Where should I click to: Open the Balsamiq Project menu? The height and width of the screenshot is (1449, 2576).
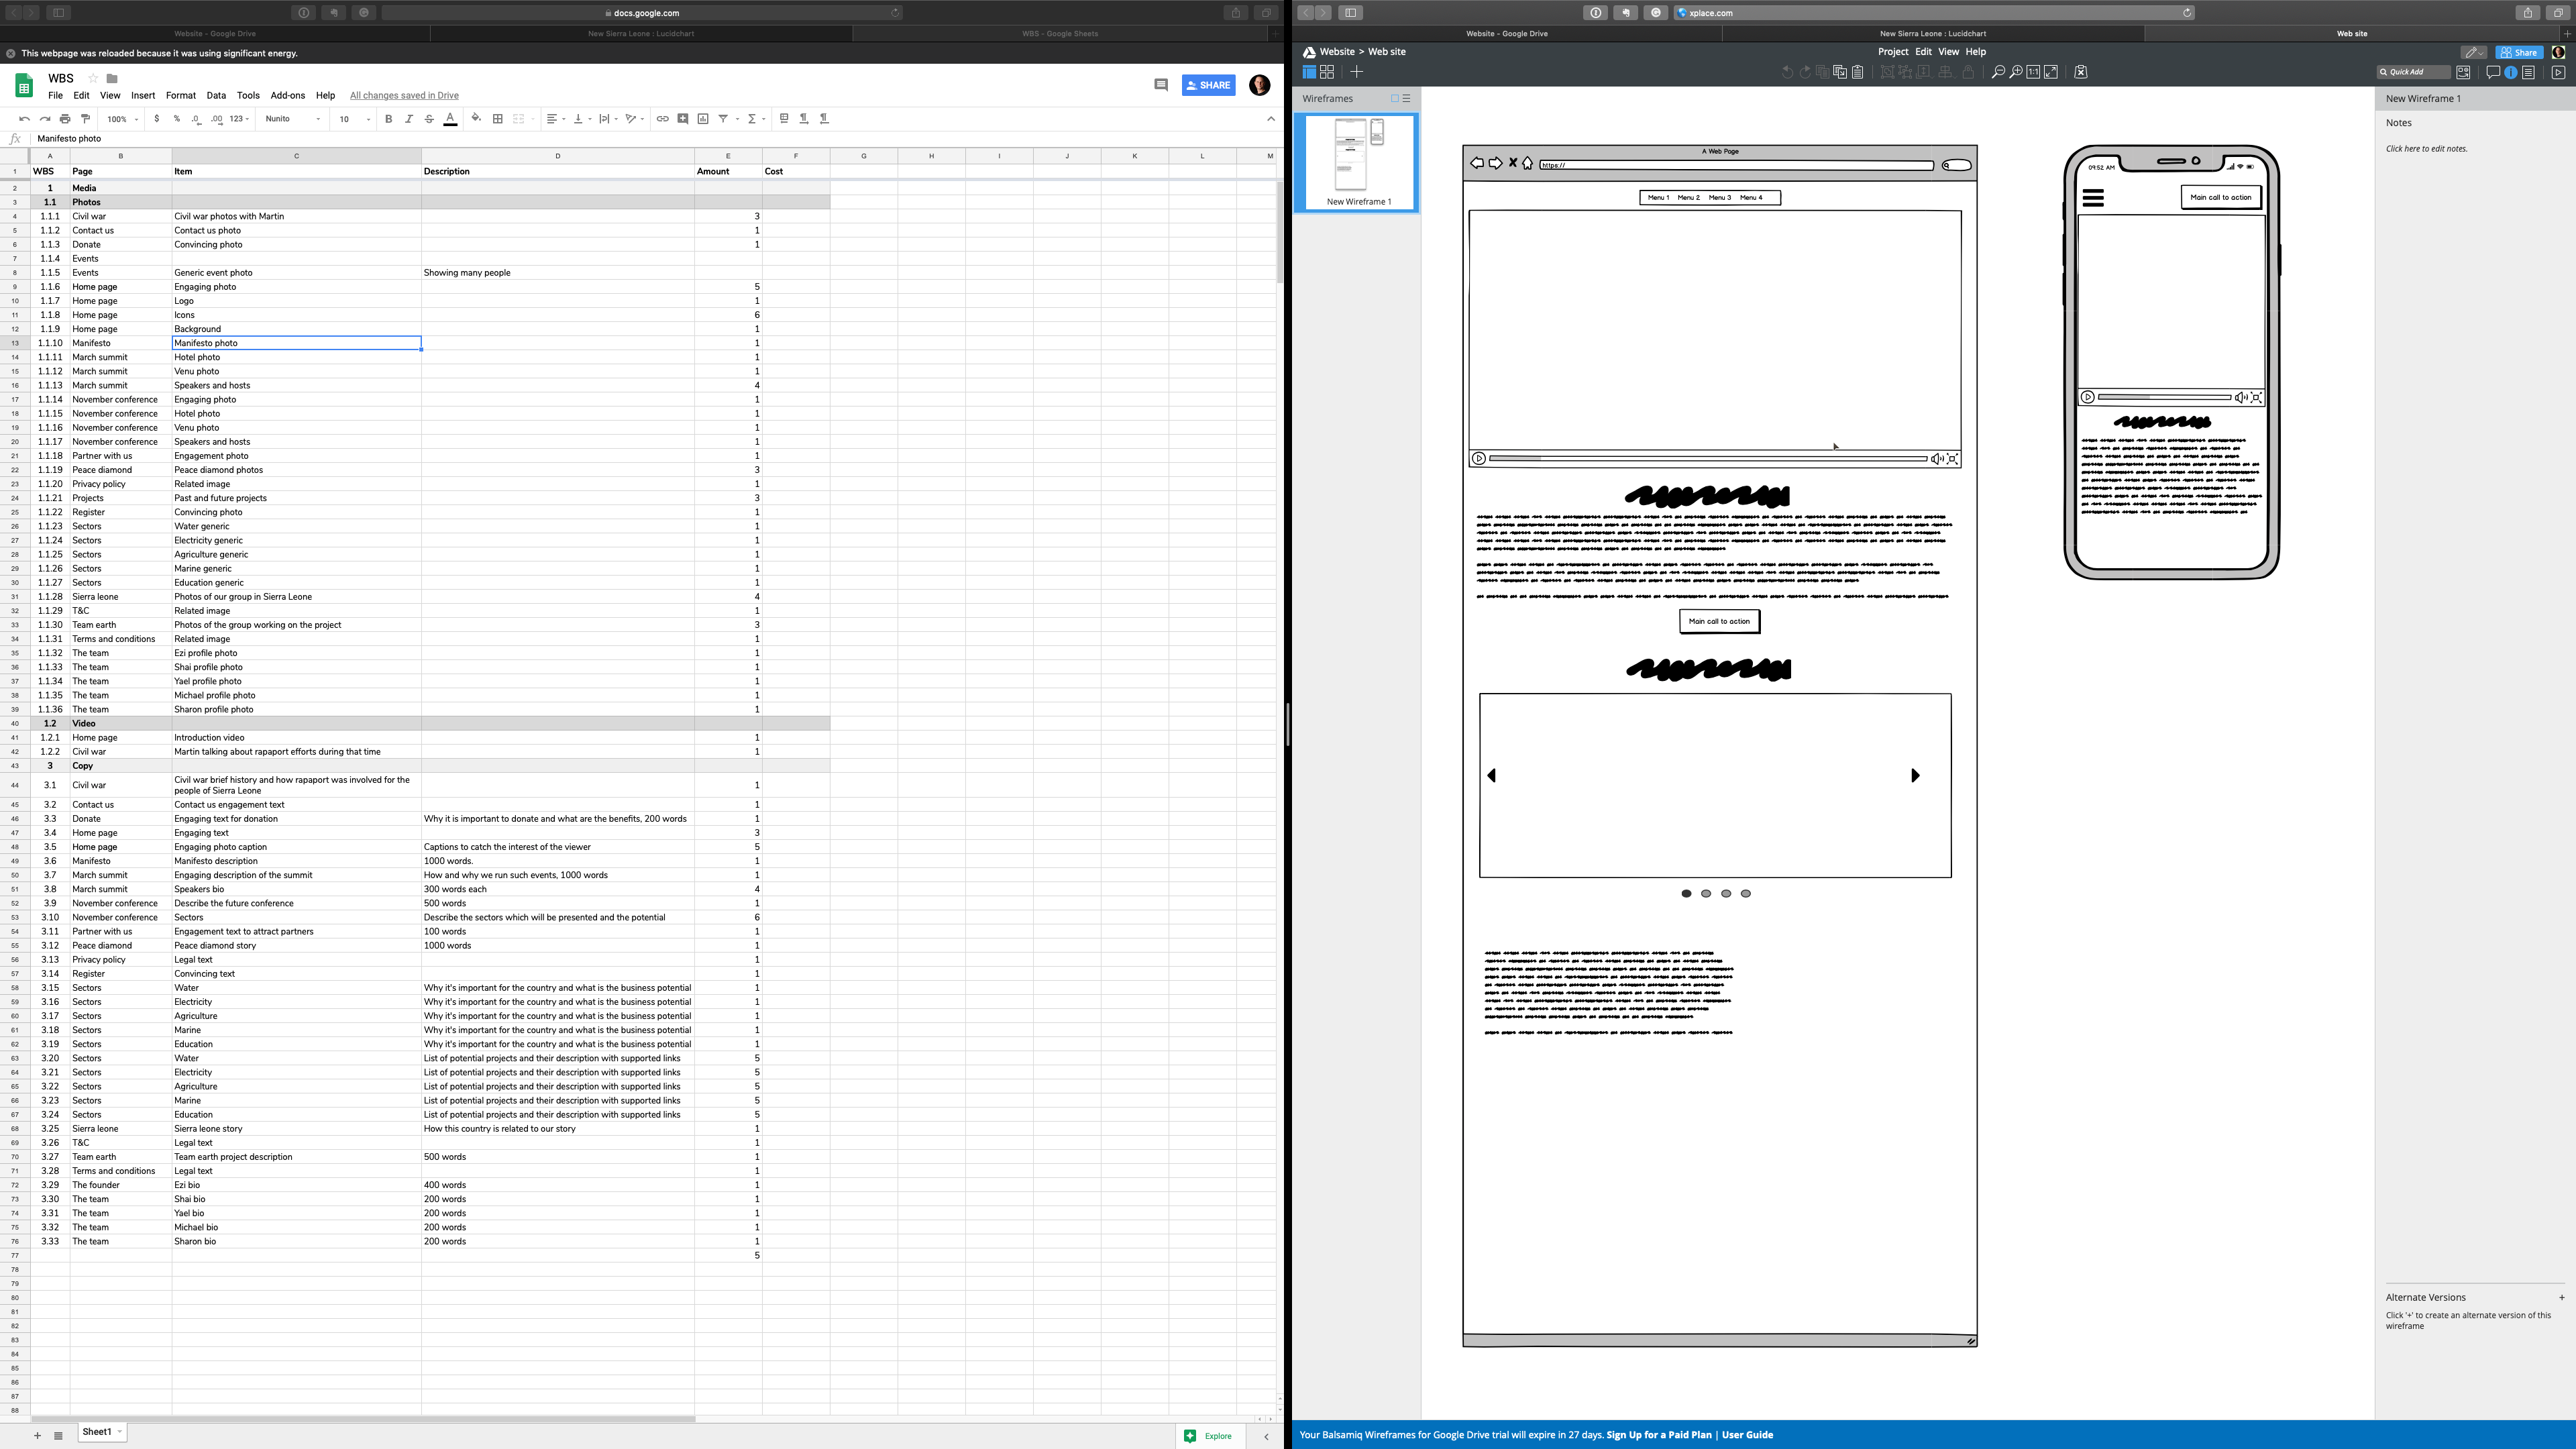[x=1892, y=52]
